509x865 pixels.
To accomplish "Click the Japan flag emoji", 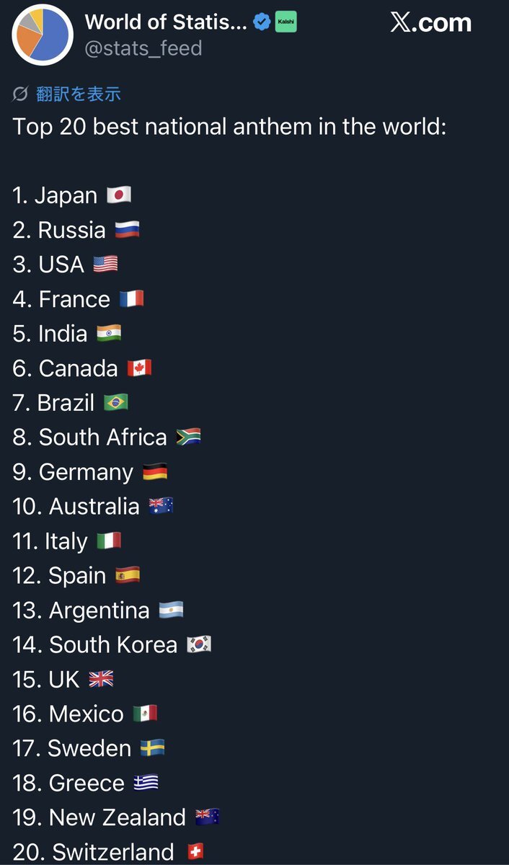I will [x=119, y=195].
